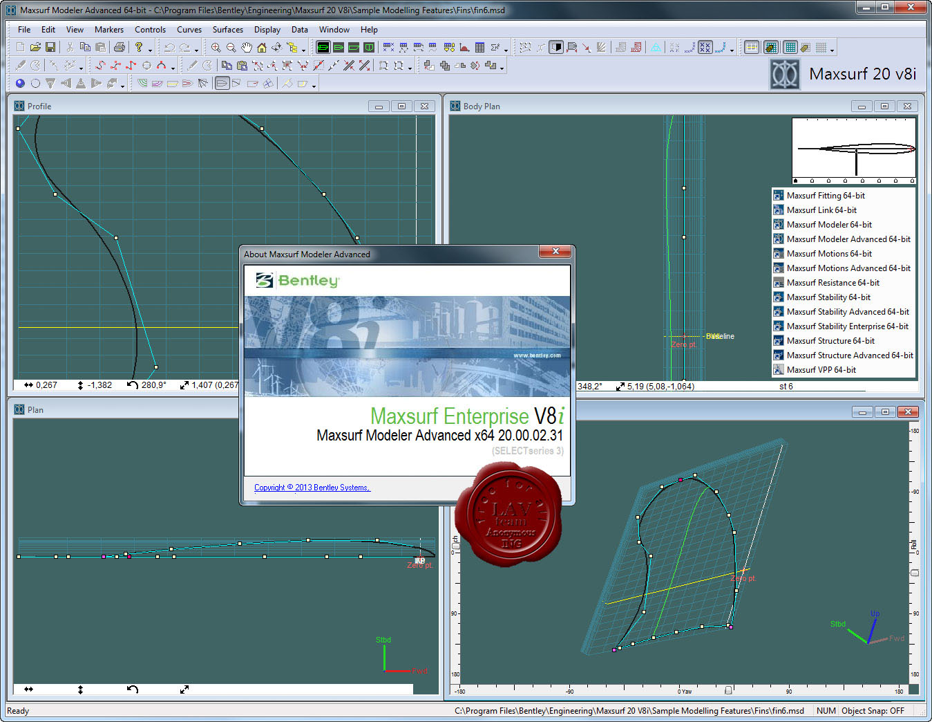Toggle the yellow grid display button
932x722 pixels.
[751, 47]
